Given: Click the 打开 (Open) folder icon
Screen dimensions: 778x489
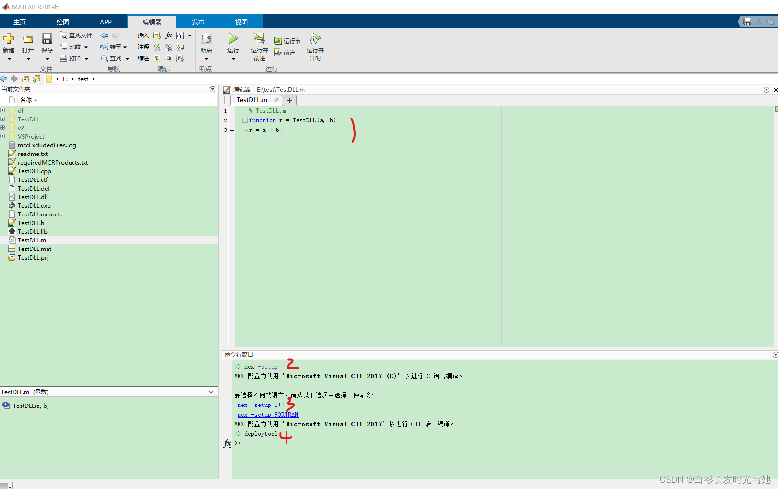Looking at the screenshot, I should click(x=28, y=39).
